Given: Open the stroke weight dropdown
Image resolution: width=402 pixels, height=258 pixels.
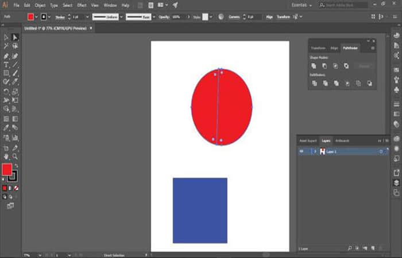Looking at the screenshot, I should click(x=87, y=17).
